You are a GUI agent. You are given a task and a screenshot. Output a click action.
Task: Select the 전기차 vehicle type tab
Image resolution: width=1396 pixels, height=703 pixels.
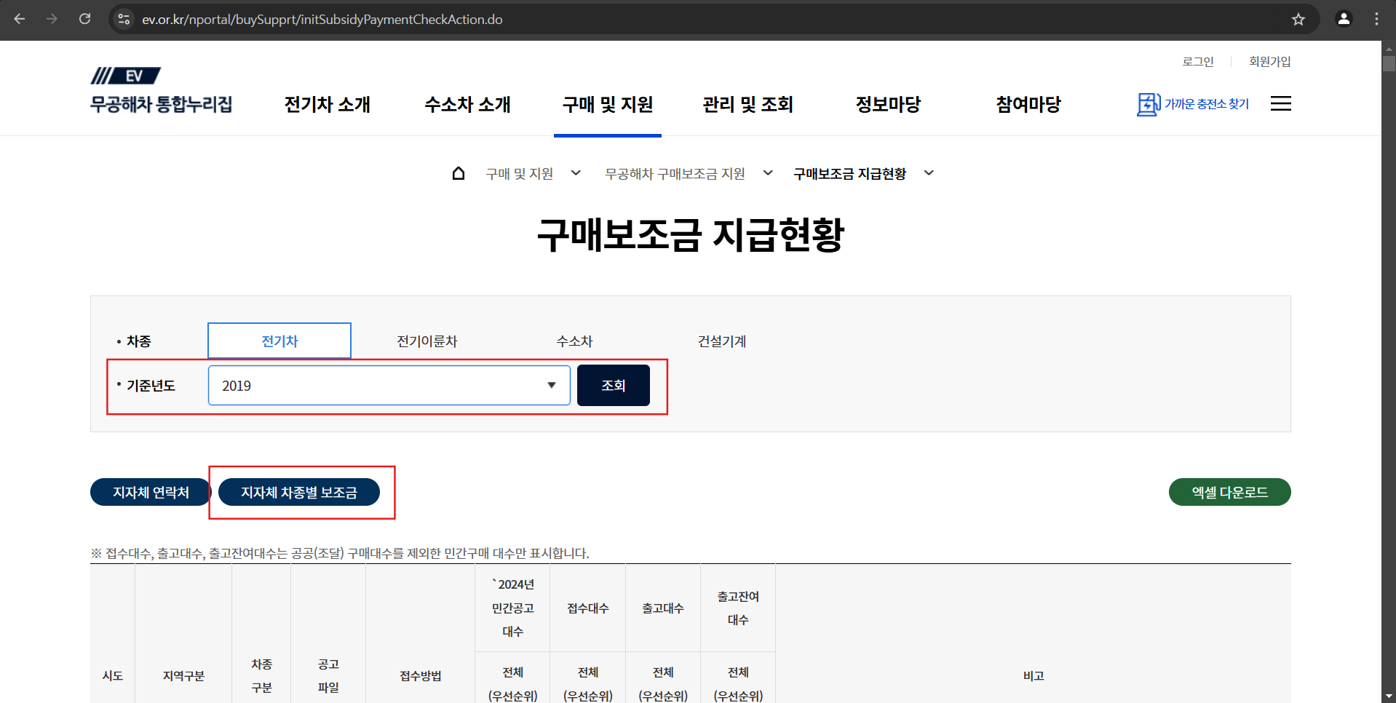(x=279, y=341)
